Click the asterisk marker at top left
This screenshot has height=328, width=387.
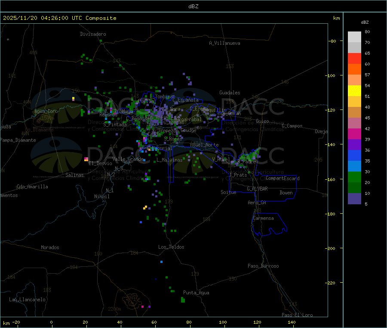click(x=8, y=40)
